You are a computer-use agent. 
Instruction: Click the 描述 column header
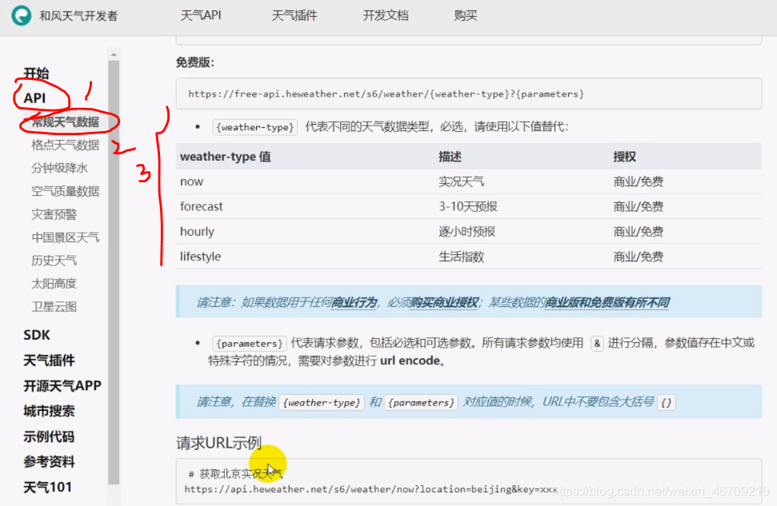450,157
